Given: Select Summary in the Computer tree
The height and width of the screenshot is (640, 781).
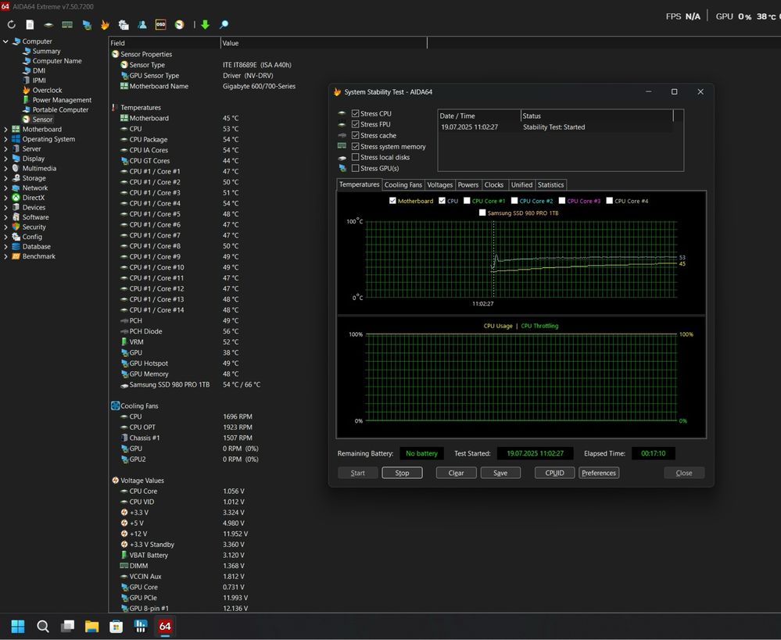Looking at the screenshot, I should [x=46, y=51].
